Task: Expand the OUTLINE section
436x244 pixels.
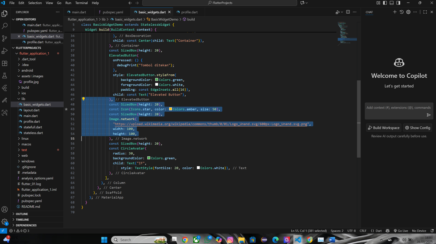Action: point(22,214)
